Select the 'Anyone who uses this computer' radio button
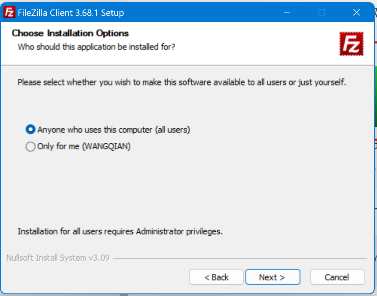Screen dimensions: 377x296 coord(31,129)
